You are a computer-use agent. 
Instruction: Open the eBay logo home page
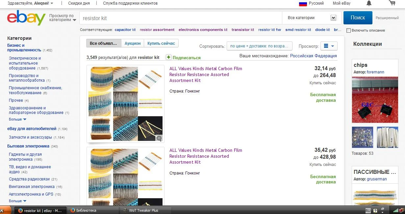[x=26, y=18]
